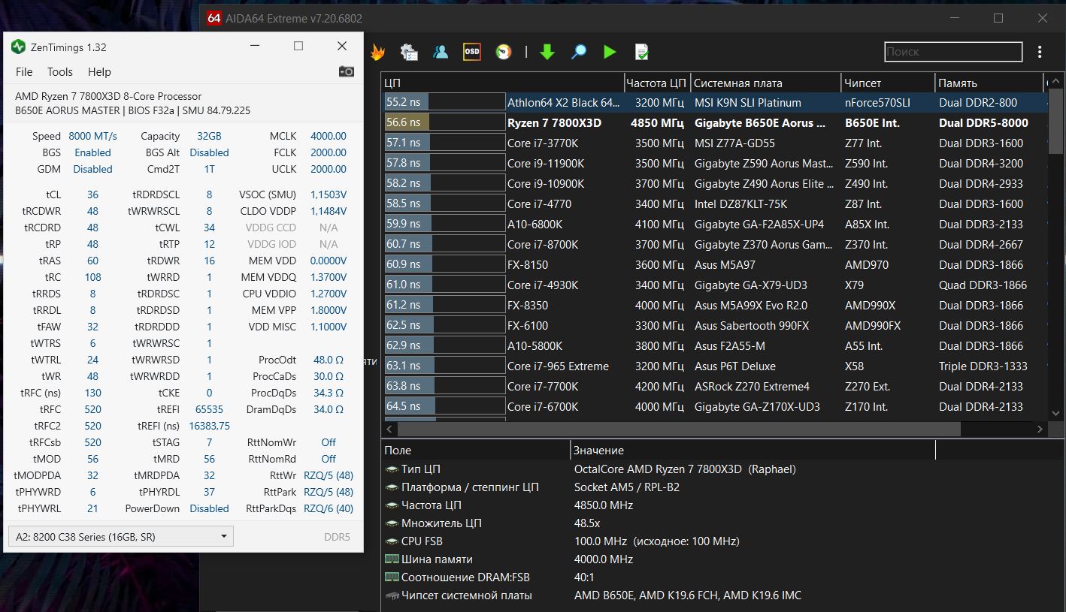The image size is (1066, 612).
Task: Click the green download arrow icon
Action: (x=547, y=52)
